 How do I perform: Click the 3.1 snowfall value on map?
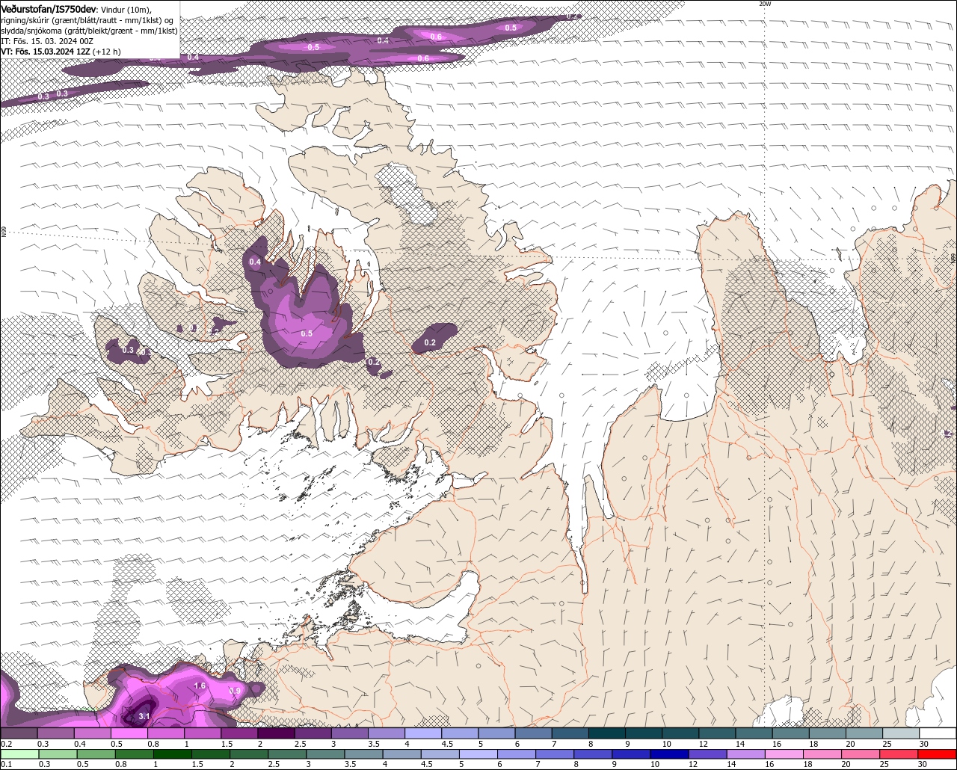tap(144, 716)
